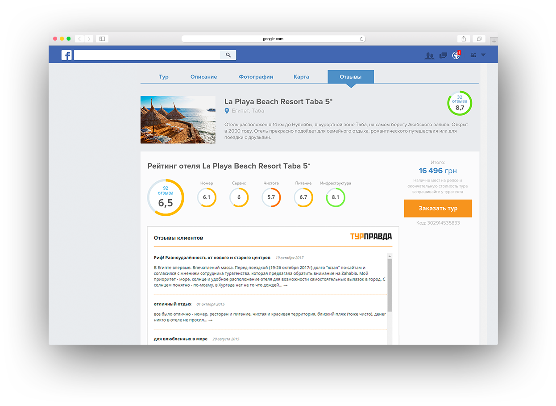This screenshot has width=556, height=406.
Task: Expand the Facebook account dropdown arrow
Action: (x=483, y=55)
